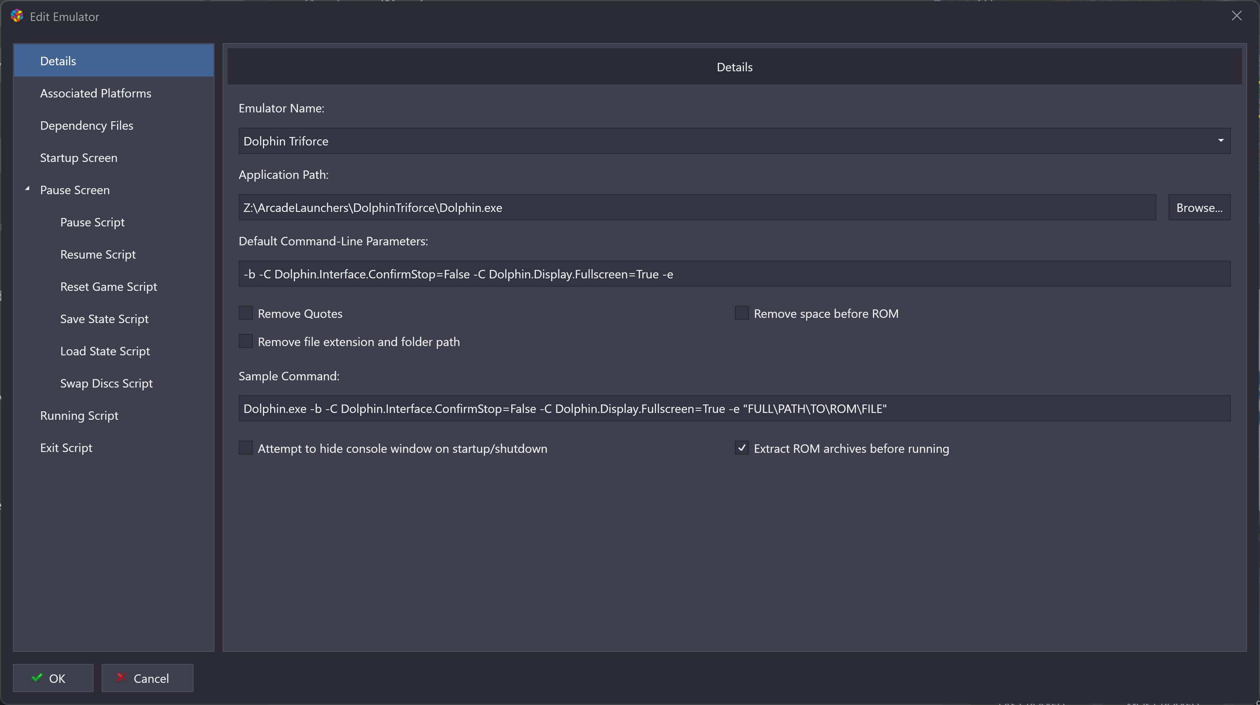Screen dimensions: 1260x705
Task: Click the red X icon on Cancel
Action: point(121,678)
